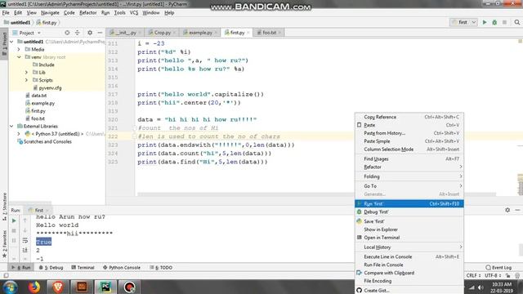Select Scratches and Consoles
Image resolution: width=523 pixels, height=294 pixels.
point(44,141)
